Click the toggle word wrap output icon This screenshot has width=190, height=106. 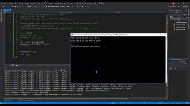[x=64, y=70]
